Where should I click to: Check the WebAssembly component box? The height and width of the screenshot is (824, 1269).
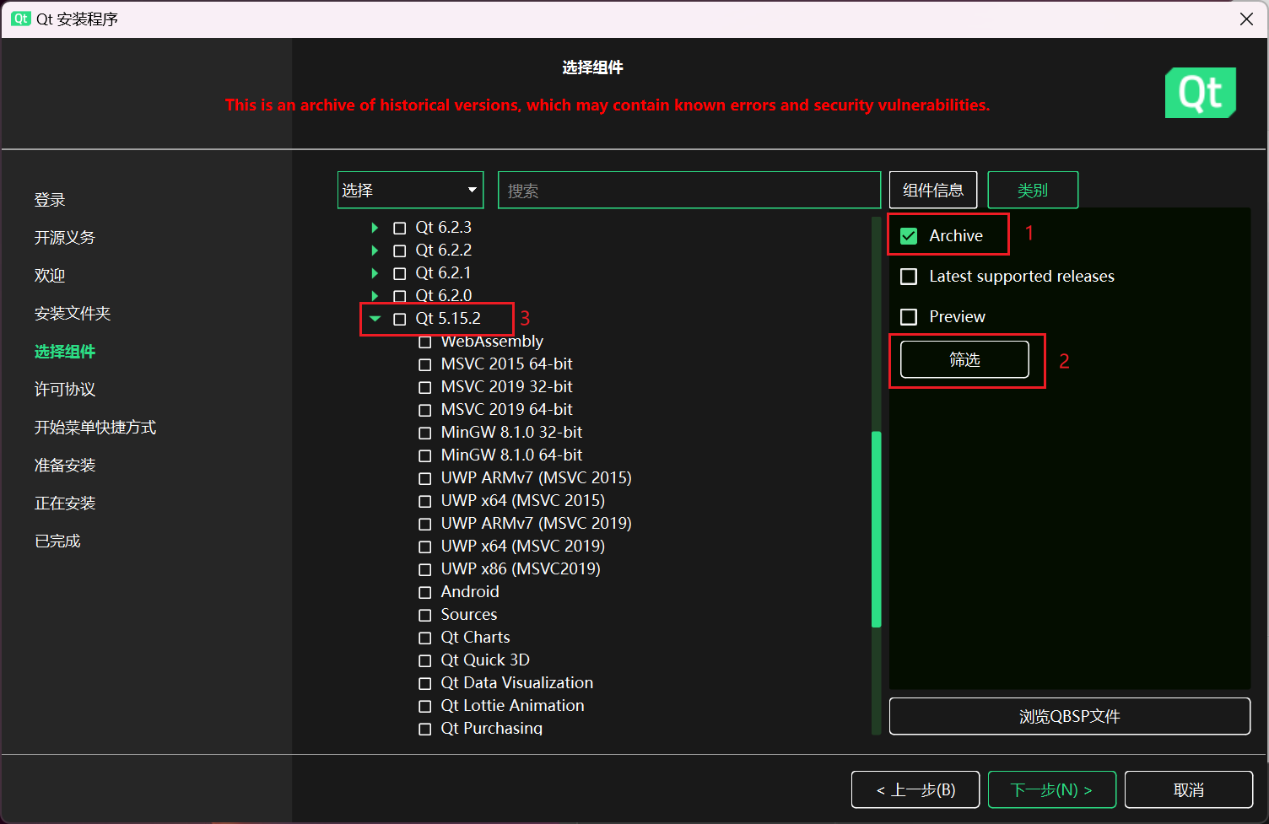[425, 342]
